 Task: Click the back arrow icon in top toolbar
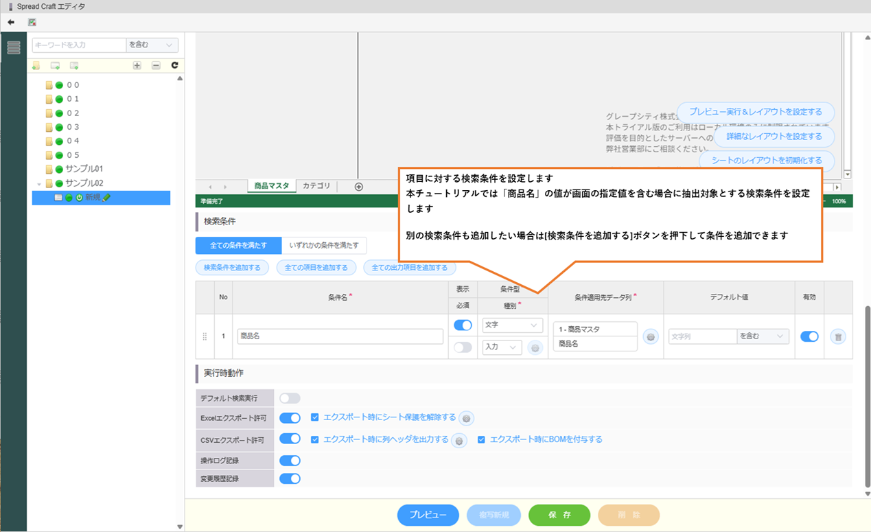pos(11,22)
